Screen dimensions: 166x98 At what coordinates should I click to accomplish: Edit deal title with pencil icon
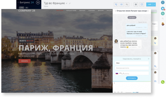click(x=67, y=3)
